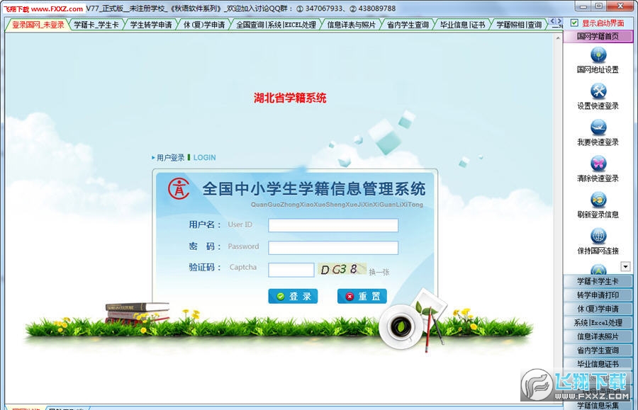
Task: Open the 学生转学申请 tab
Action: click(151, 25)
